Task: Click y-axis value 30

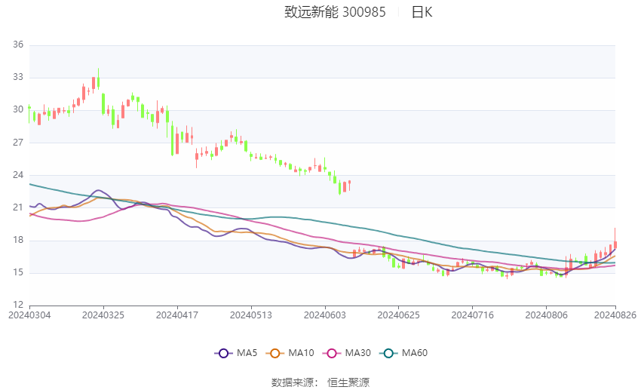Action: pos(18,109)
